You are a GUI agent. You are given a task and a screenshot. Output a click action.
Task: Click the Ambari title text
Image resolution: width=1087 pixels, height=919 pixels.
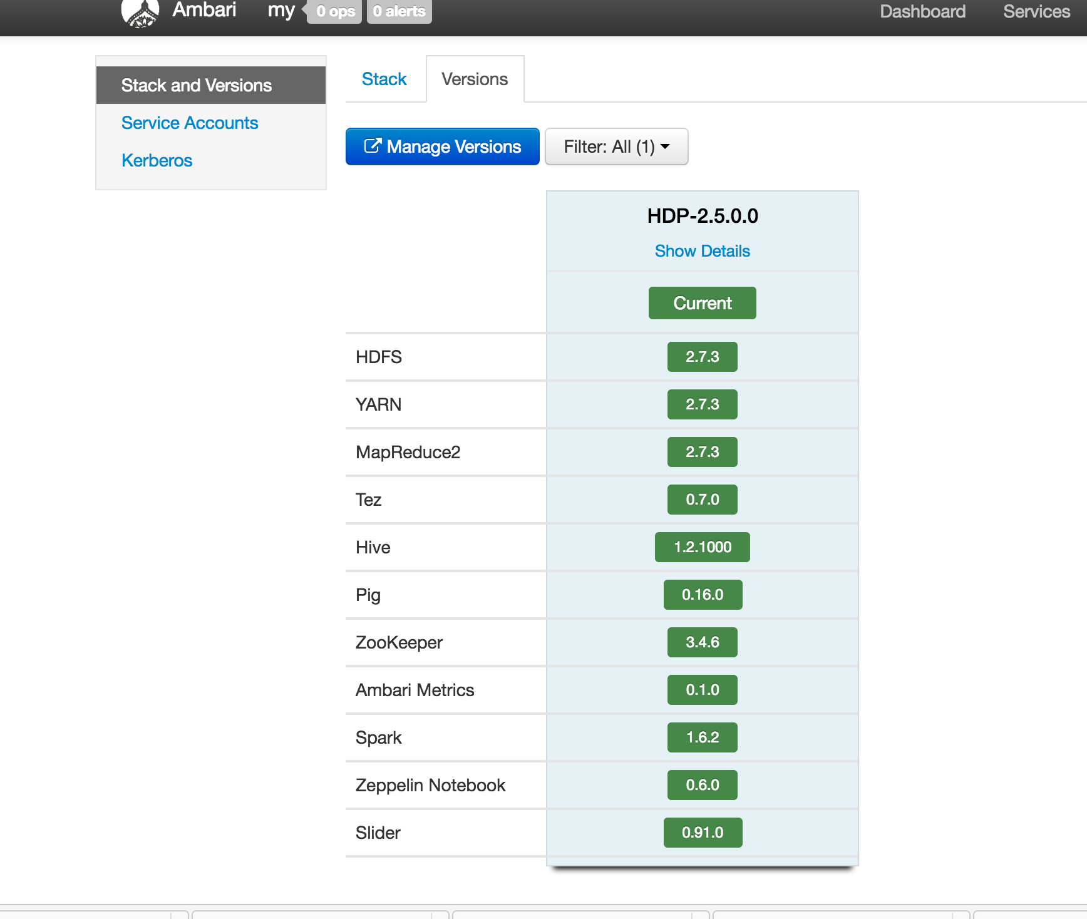[204, 10]
